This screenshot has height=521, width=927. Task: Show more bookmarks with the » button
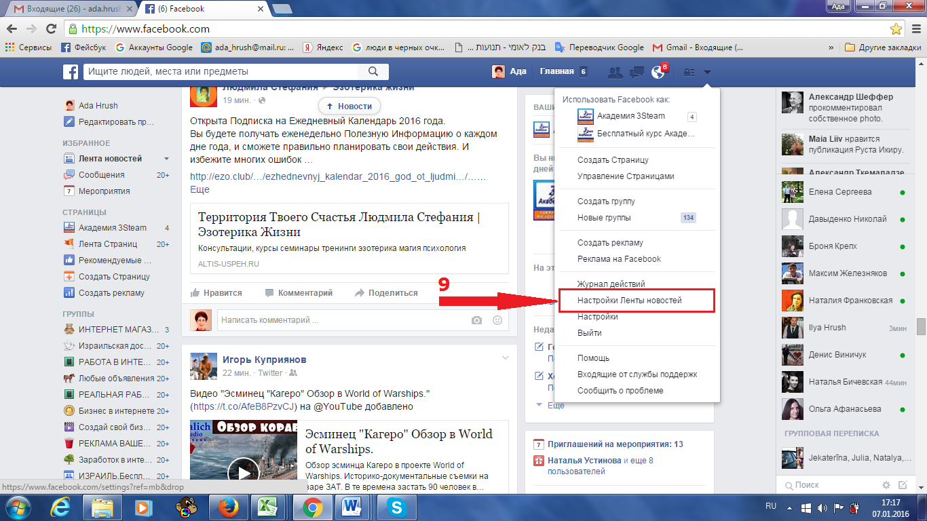tap(831, 47)
